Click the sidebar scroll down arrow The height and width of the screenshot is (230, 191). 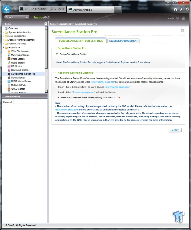[46, 91]
